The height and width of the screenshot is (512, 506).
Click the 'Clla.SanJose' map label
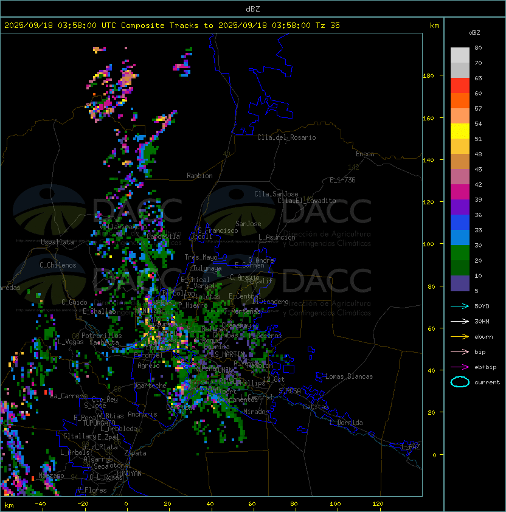[276, 194]
